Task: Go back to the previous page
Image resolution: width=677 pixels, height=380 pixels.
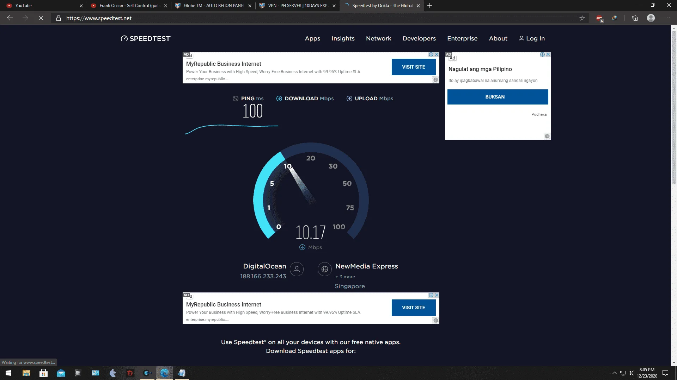Action: pyautogui.click(x=10, y=18)
